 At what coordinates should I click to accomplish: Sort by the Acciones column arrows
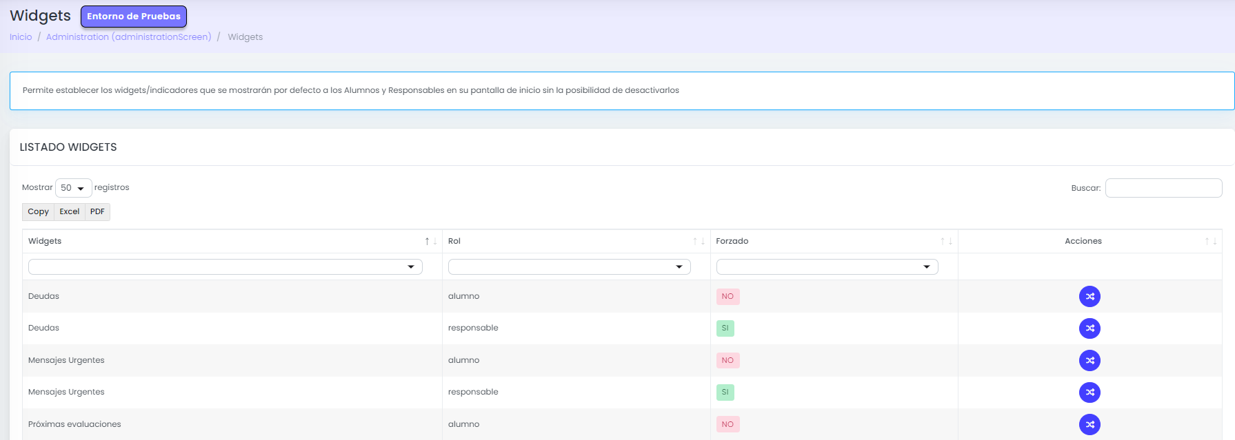pos(1210,241)
